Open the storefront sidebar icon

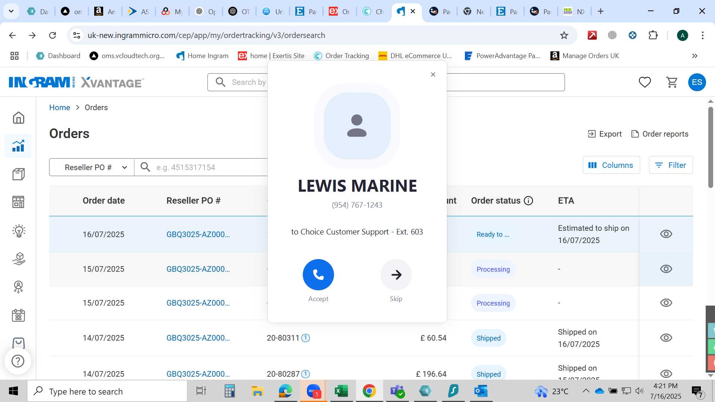pos(18,202)
